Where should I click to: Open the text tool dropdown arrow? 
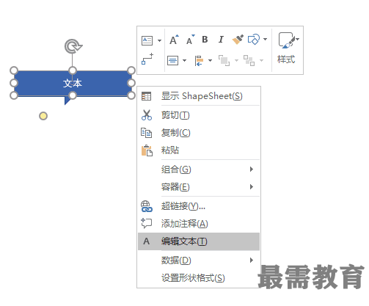(159, 40)
